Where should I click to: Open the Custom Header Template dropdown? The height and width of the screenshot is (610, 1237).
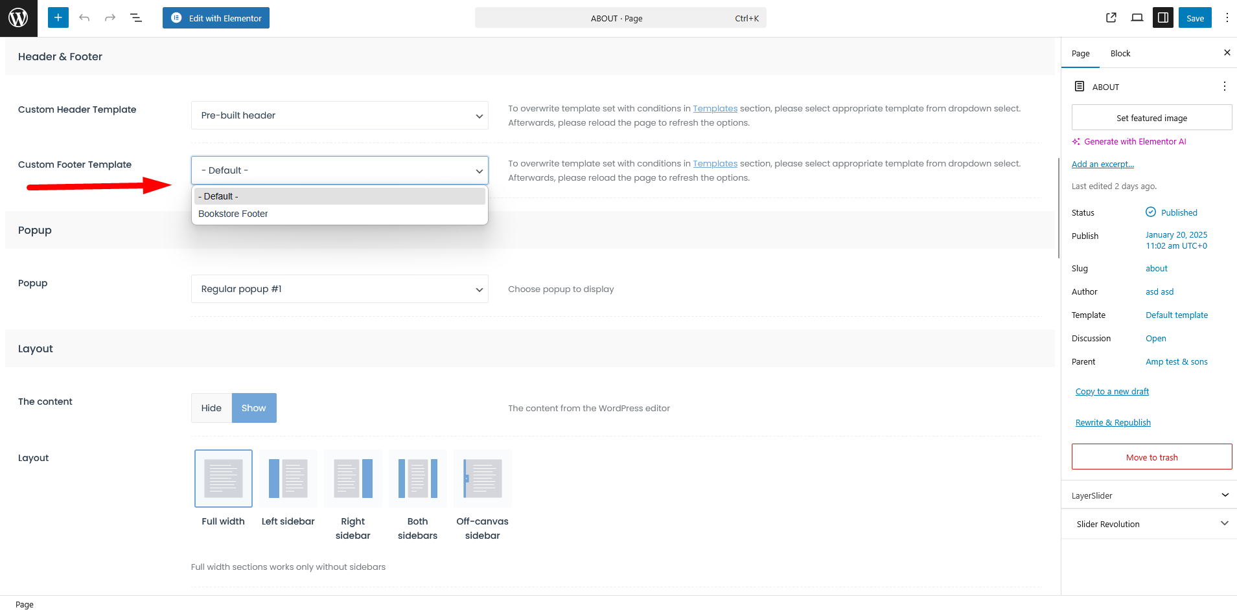[340, 115]
